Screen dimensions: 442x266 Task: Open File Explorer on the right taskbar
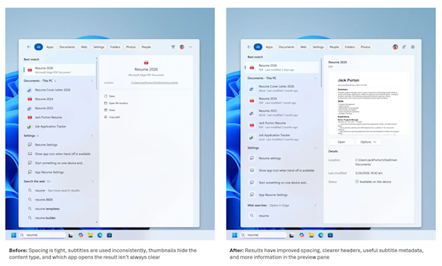click(311, 235)
